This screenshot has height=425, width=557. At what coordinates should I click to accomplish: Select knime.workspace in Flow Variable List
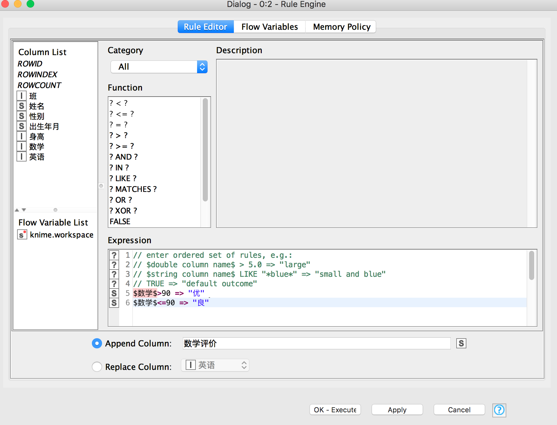[x=61, y=235]
